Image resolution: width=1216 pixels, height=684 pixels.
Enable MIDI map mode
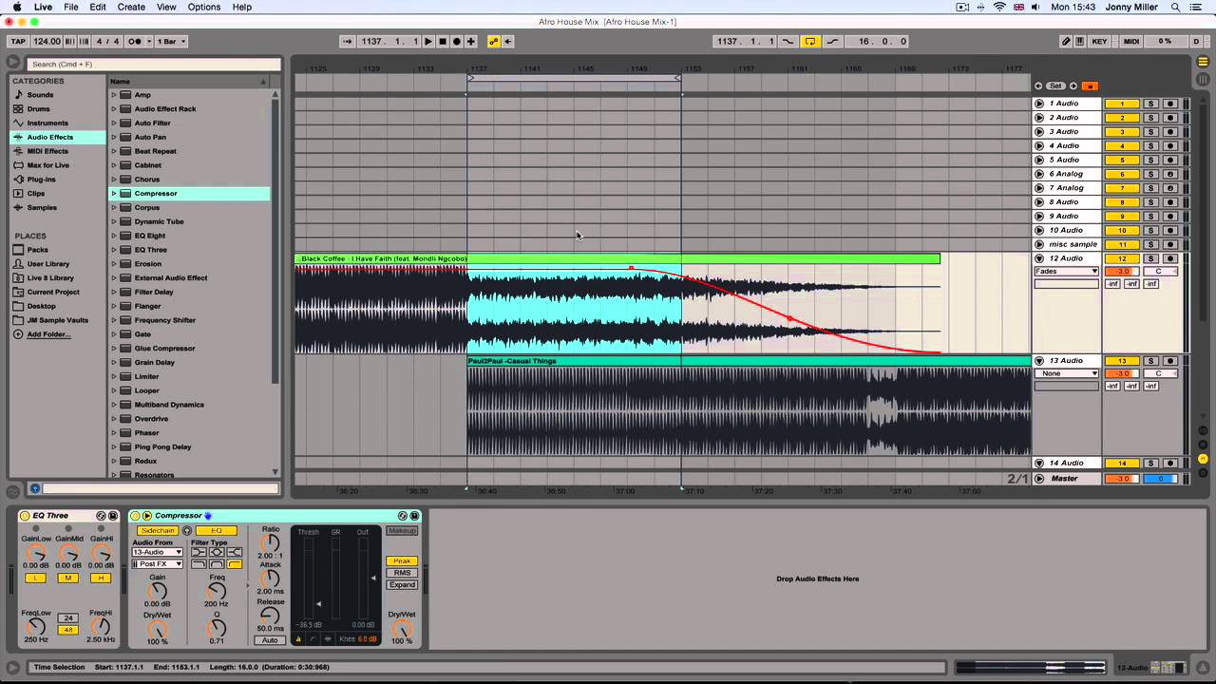(1131, 41)
